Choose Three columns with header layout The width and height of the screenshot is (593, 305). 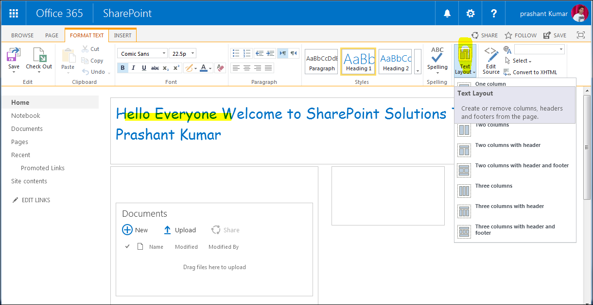515,210
